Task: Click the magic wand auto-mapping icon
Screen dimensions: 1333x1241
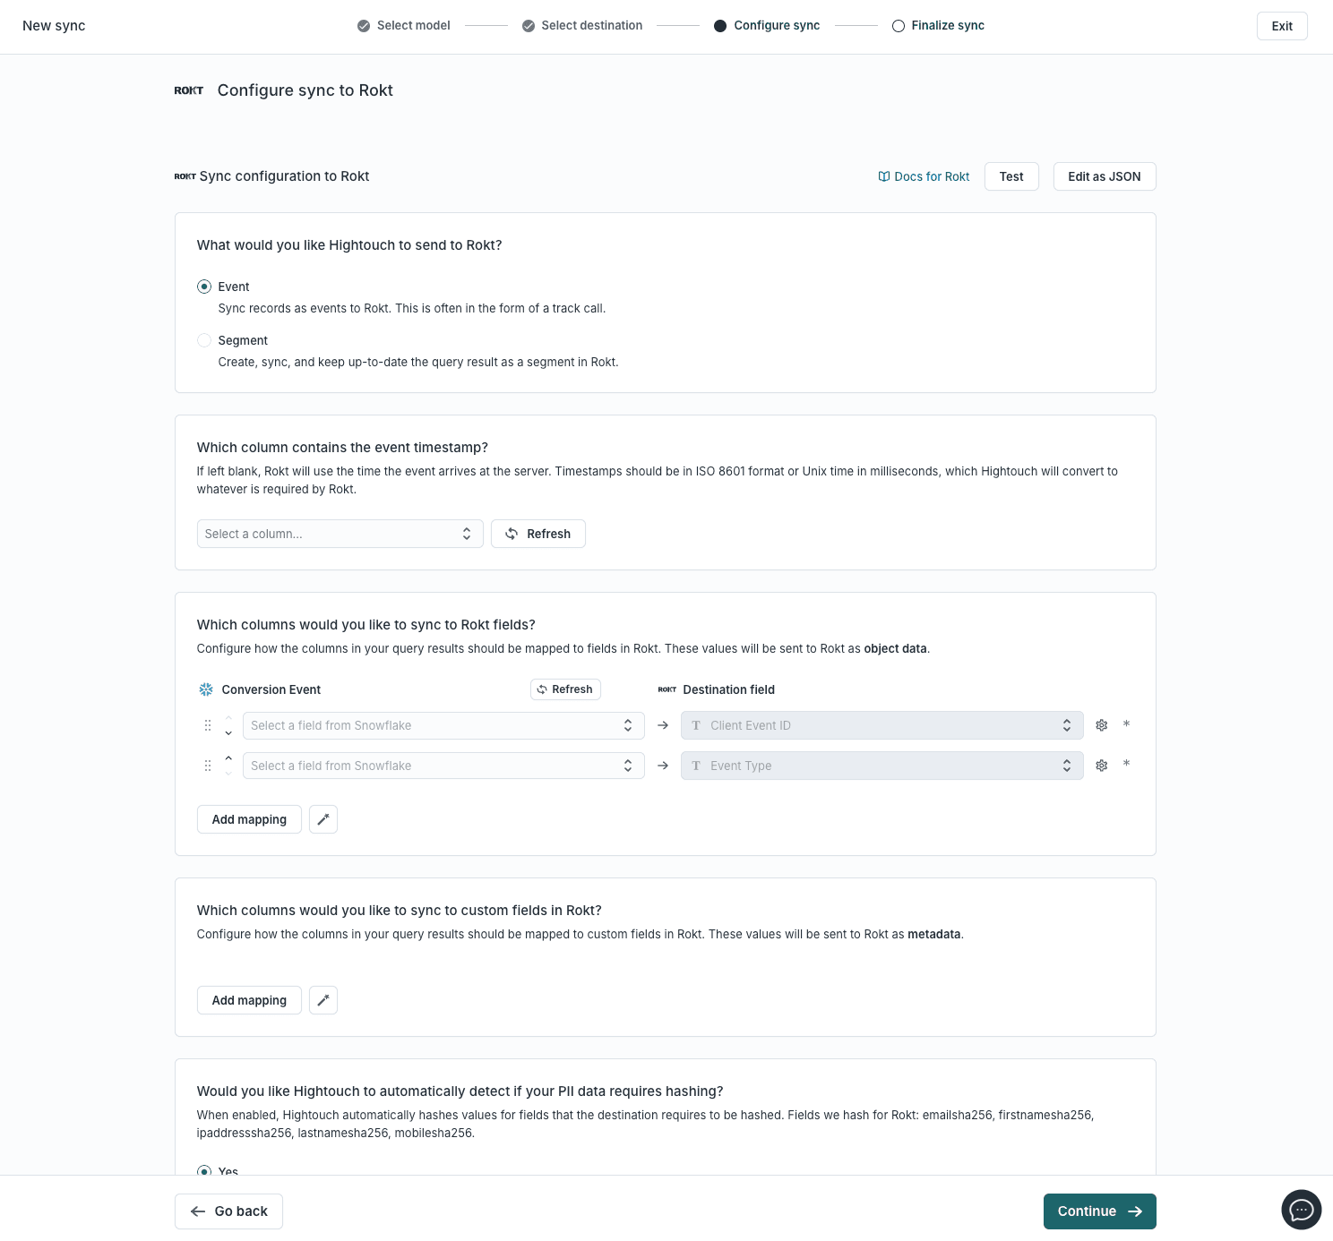Action: coord(323,819)
